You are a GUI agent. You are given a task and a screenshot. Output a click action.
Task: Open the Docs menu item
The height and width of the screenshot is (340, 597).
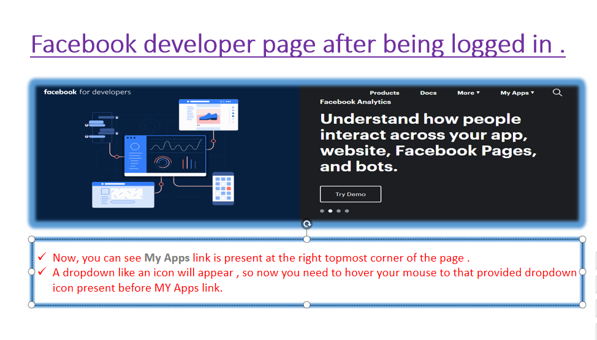click(x=428, y=93)
